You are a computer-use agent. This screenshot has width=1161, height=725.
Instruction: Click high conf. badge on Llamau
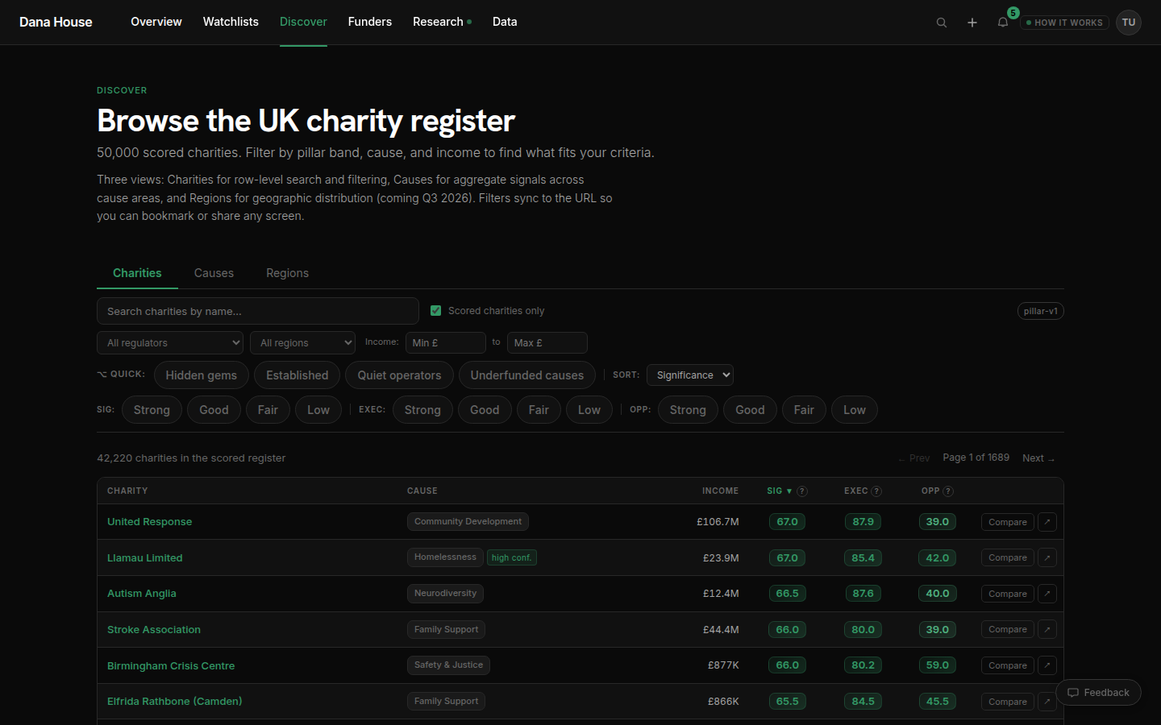[x=512, y=557]
